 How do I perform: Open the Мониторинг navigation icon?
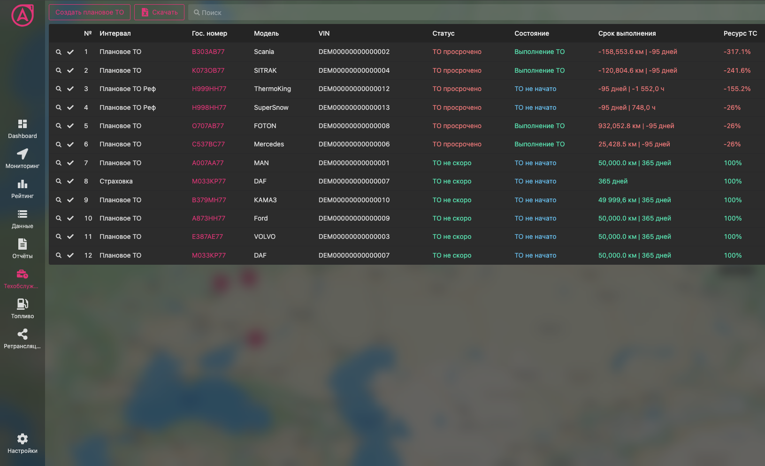pyautogui.click(x=22, y=154)
